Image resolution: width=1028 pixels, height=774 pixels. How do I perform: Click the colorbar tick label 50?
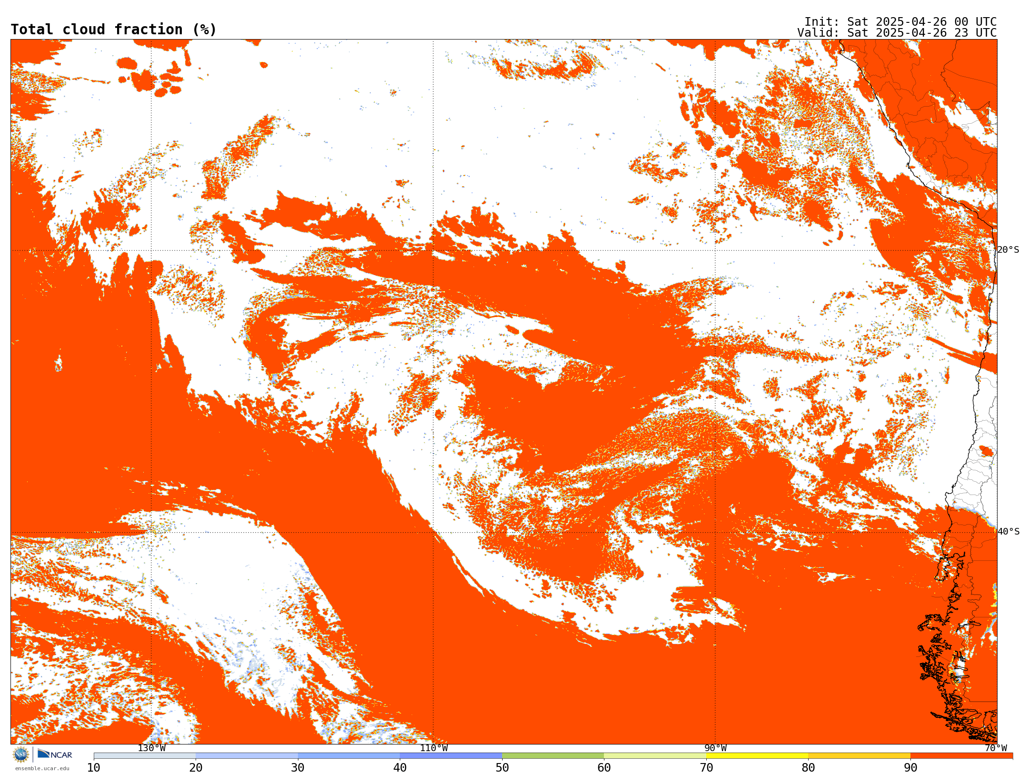(x=502, y=768)
